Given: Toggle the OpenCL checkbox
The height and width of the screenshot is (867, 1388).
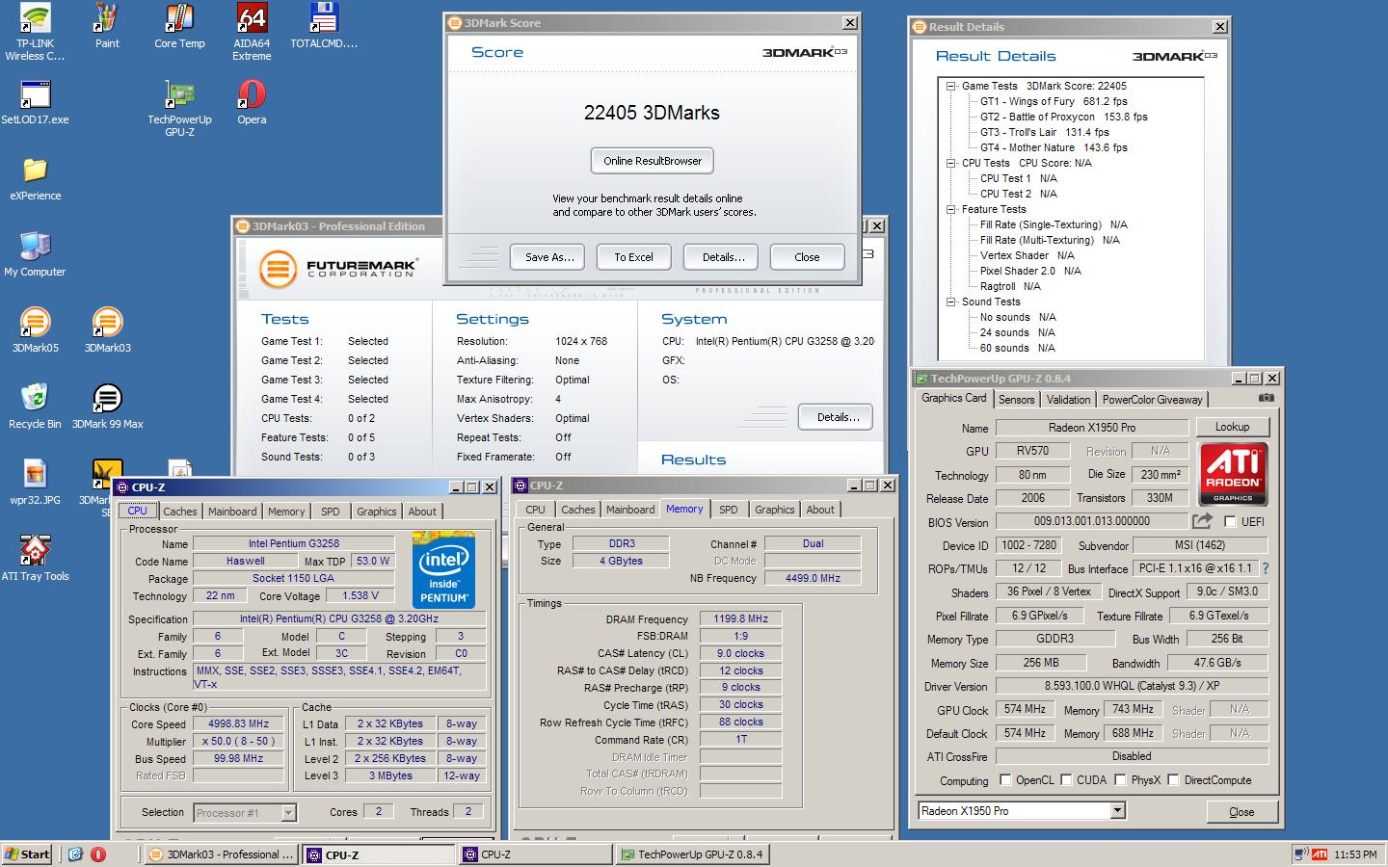Looking at the screenshot, I should click(1005, 779).
